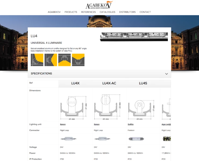Image resolution: width=199 pixels, height=161 pixels.
Task: Open the Xenon link under LU4X-AC
Action: 97,125
